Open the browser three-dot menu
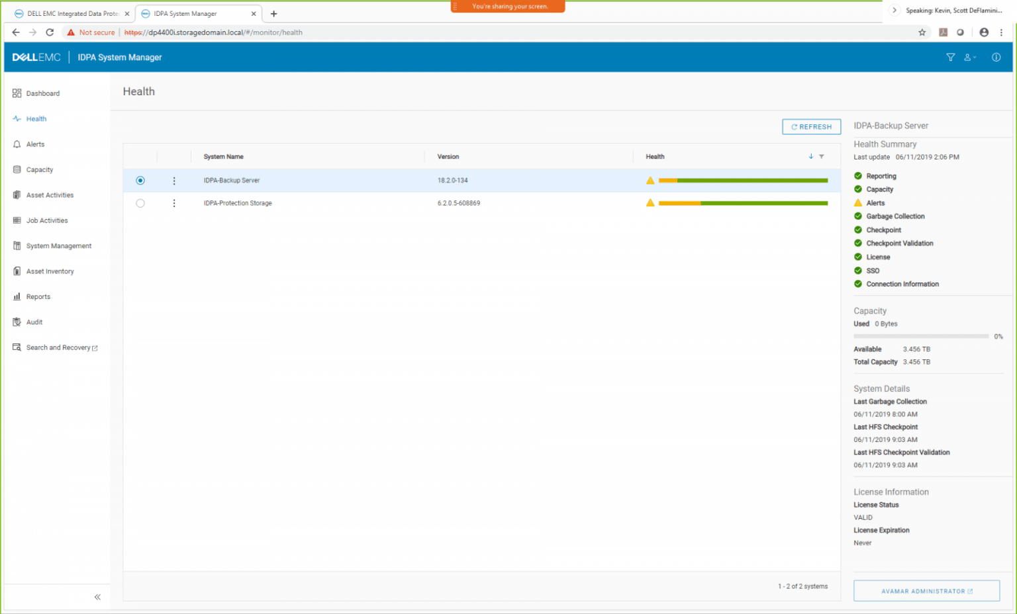 [x=1001, y=32]
